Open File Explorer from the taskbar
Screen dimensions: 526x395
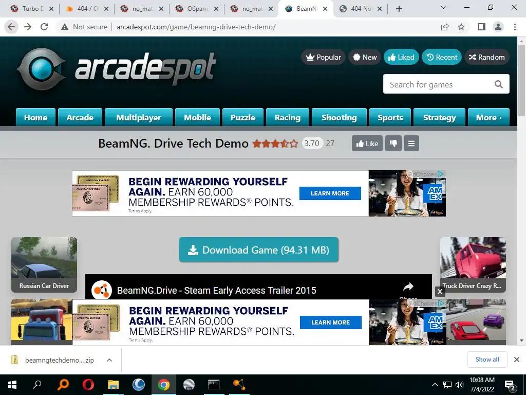click(114, 385)
